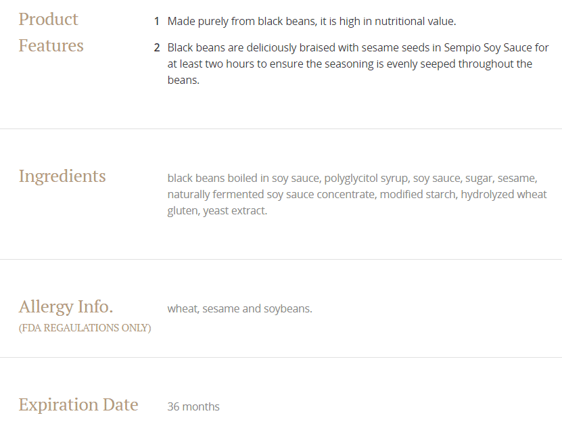Click the 'wheat, sesame and soybeans.' text

(239, 309)
